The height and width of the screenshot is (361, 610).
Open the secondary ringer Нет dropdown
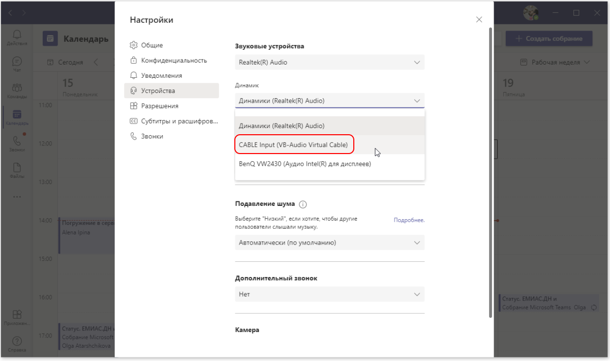pos(329,294)
